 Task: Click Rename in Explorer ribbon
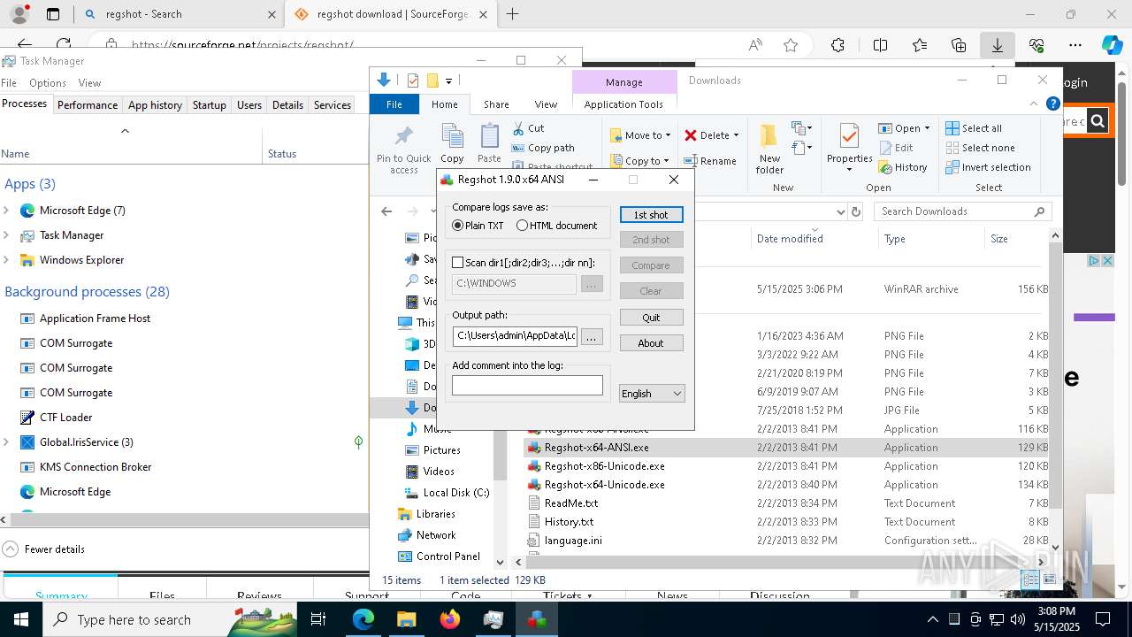[709, 161]
